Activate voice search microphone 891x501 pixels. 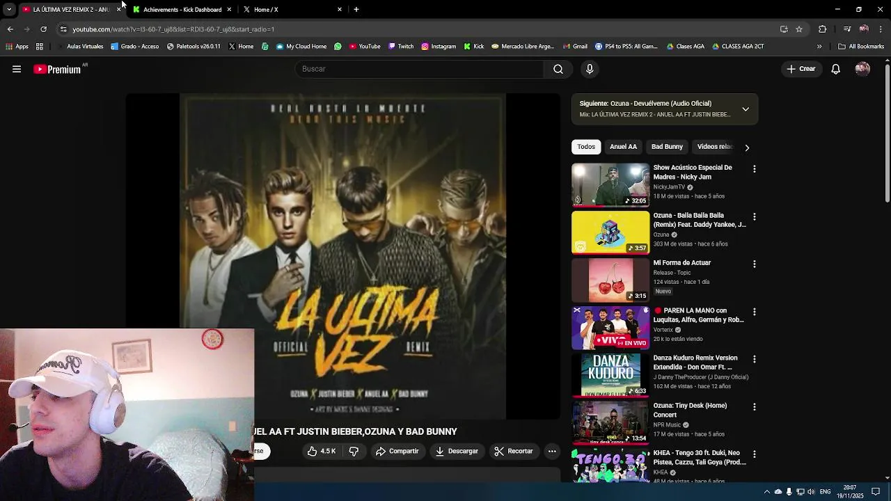[590, 69]
